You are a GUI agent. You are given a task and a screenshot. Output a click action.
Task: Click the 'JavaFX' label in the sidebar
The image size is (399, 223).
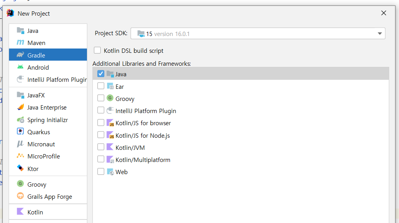[36, 95]
